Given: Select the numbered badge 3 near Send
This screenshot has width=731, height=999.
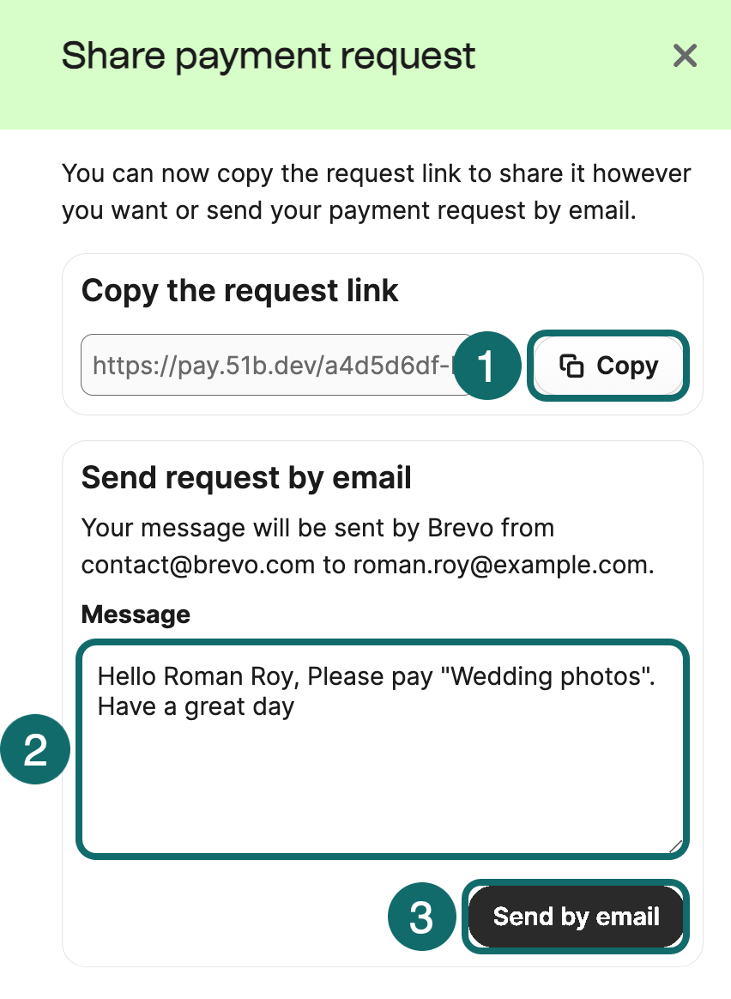Looking at the screenshot, I should (421, 917).
